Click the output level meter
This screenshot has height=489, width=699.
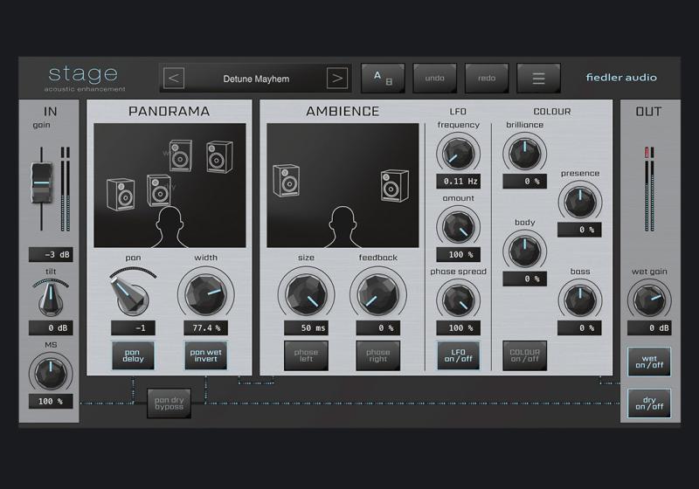pyautogui.click(x=649, y=189)
